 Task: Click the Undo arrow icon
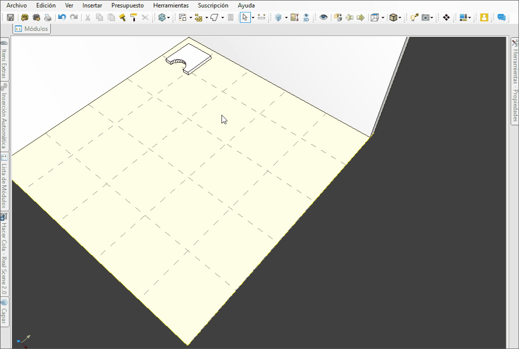click(62, 17)
